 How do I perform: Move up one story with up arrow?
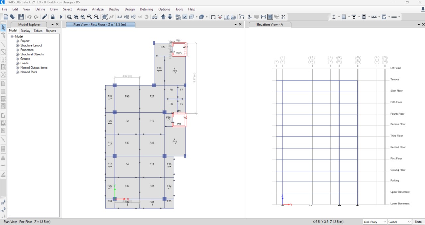tap(163, 17)
